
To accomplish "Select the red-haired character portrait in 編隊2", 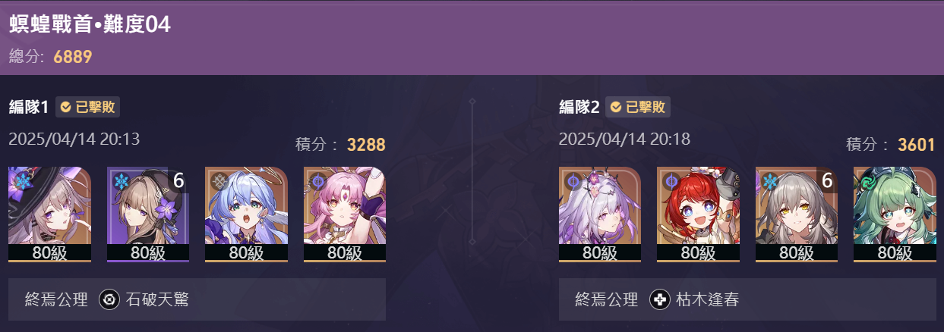I will (x=698, y=215).
